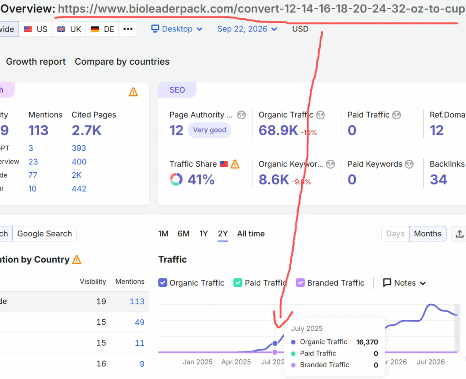Switch to Compare by countries tab

tap(122, 61)
